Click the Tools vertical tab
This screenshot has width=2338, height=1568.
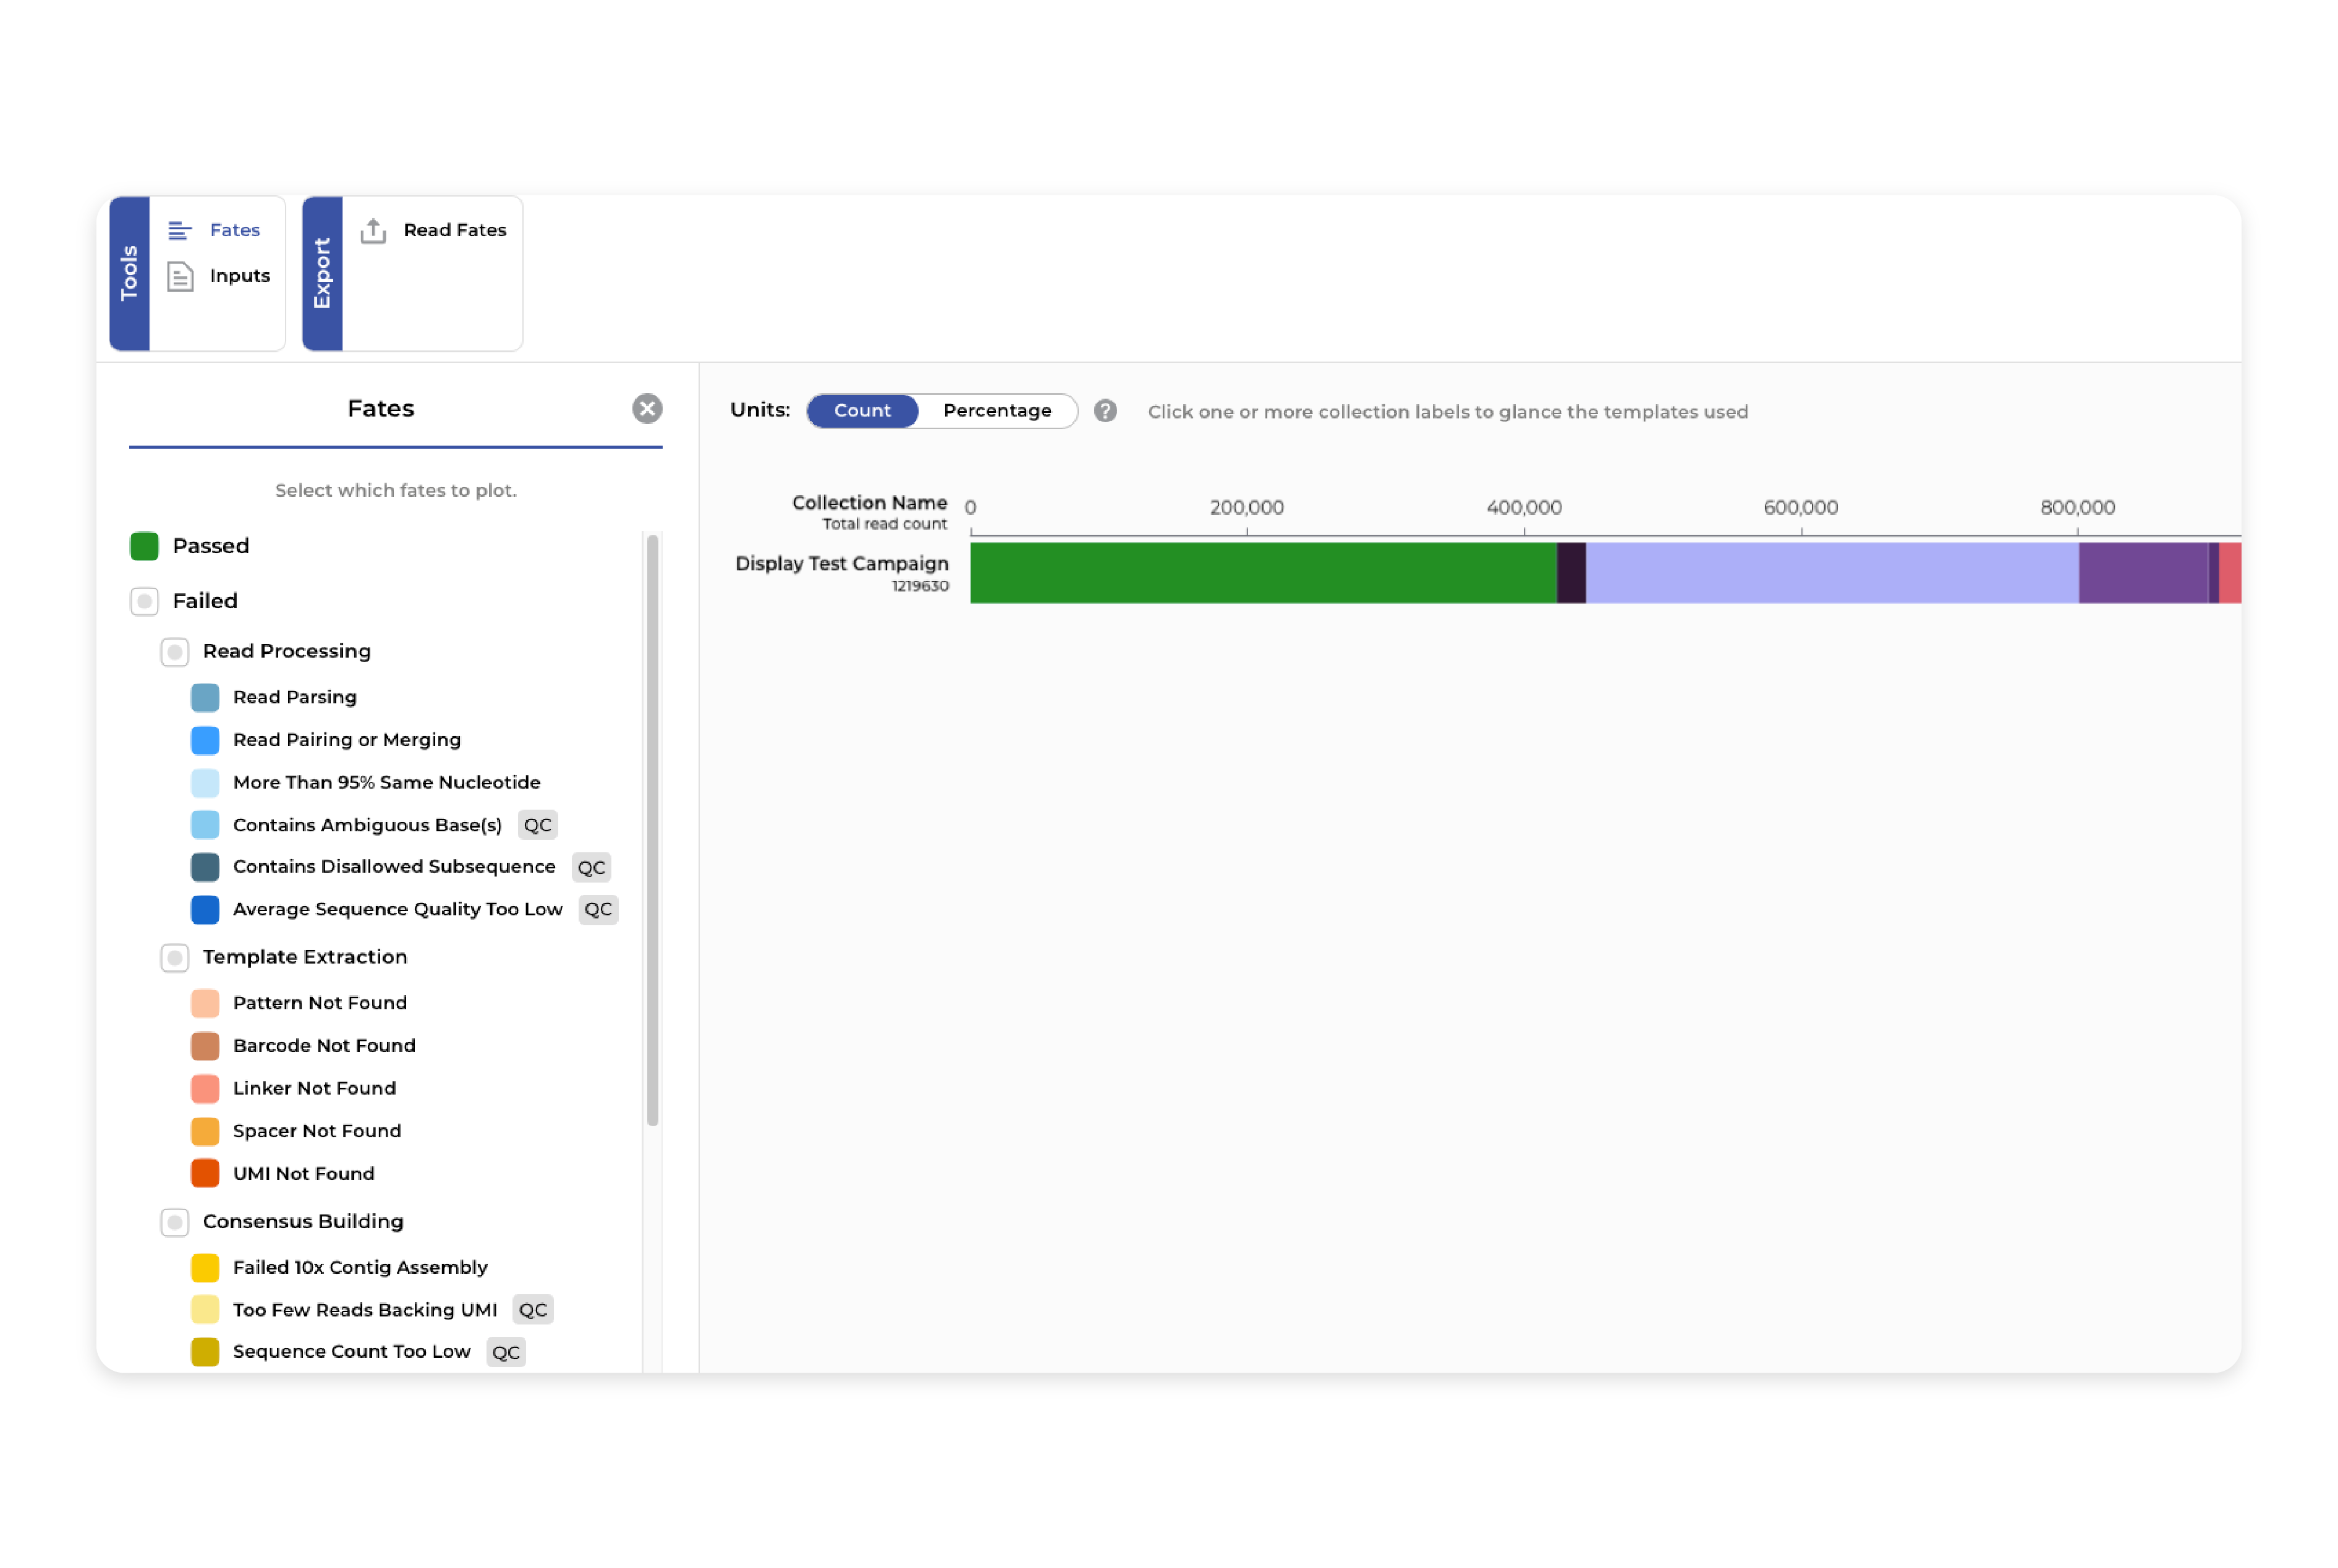pyautogui.click(x=129, y=273)
